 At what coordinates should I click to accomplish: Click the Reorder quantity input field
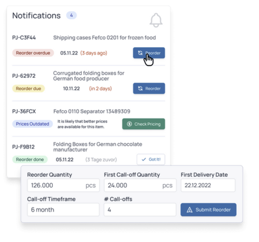click(x=63, y=185)
